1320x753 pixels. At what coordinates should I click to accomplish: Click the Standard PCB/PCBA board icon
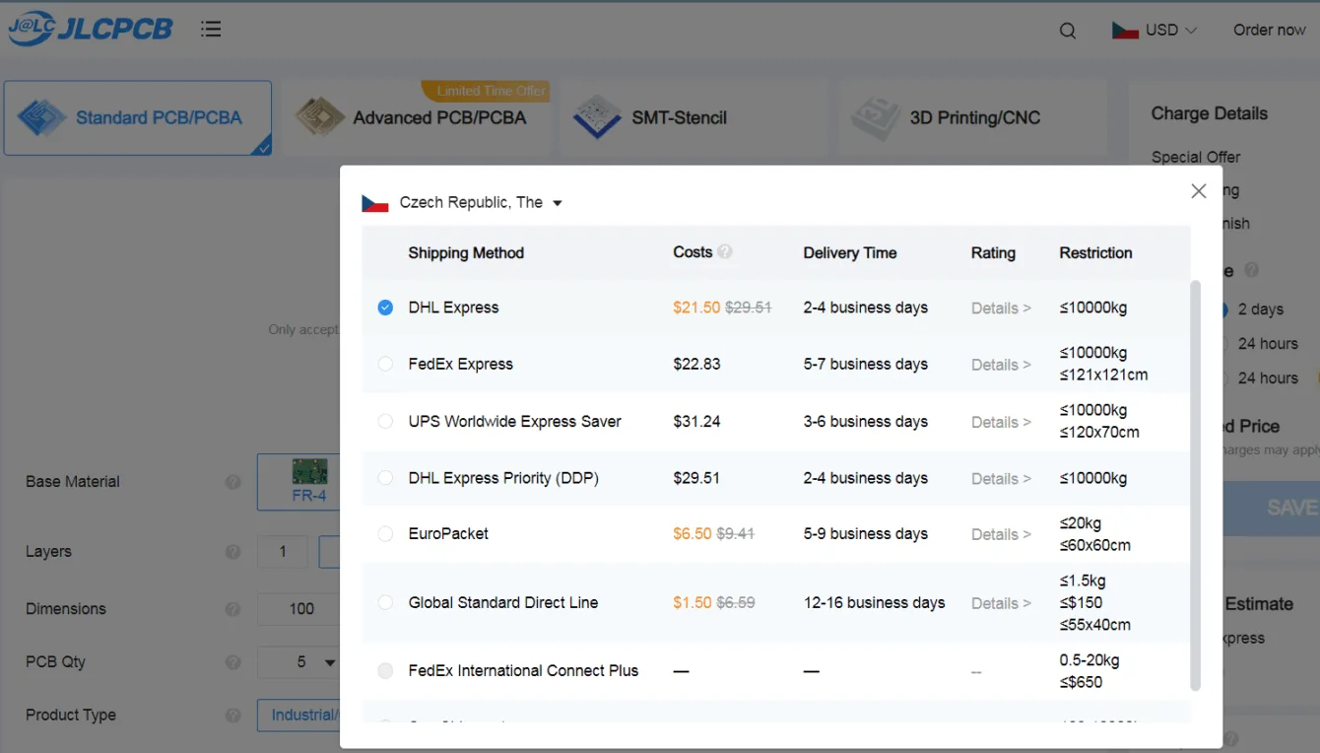[x=42, y=118]
